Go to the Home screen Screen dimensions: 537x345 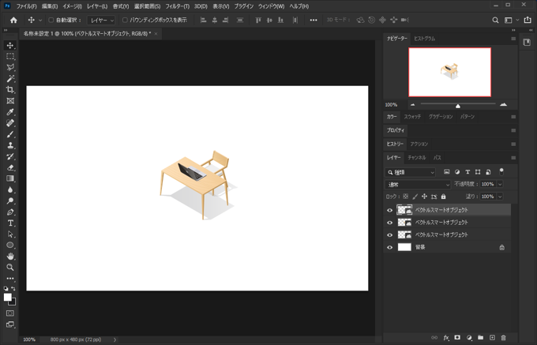pos(13,21)
